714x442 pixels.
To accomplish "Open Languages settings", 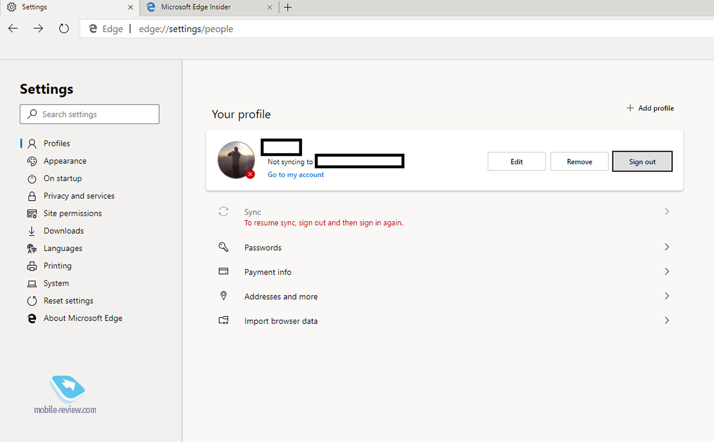I will pos(63,248).
